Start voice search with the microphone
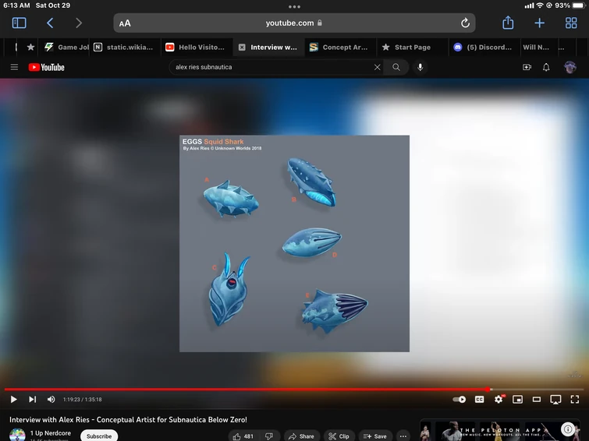 [420, 67]
